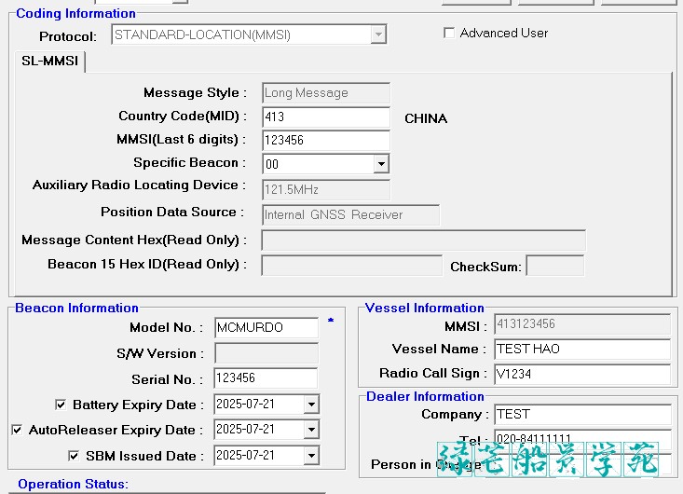The height and width of the screenshot is (494, 683).
Task: Click the Specific Beacon value 00
Action: (272, 164)
